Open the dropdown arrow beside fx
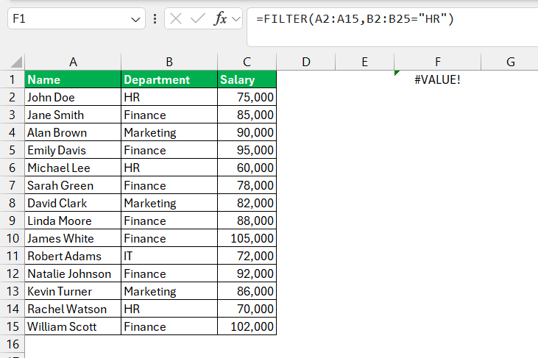This screenshot has height=358, width=538. (236, 19)
